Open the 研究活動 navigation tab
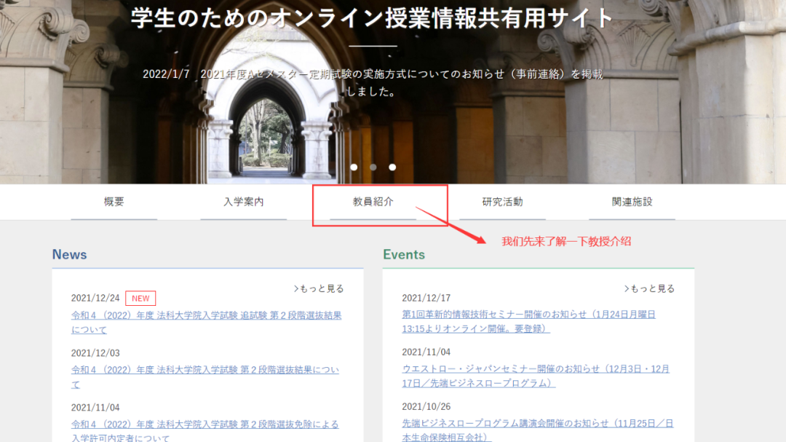786x442 pixels. point(502,202)
